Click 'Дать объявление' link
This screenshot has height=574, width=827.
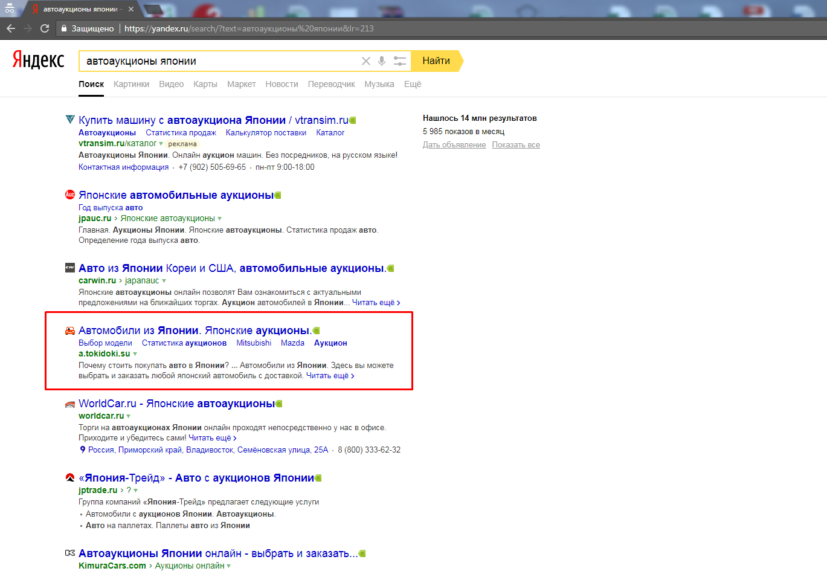click(454, 144)
